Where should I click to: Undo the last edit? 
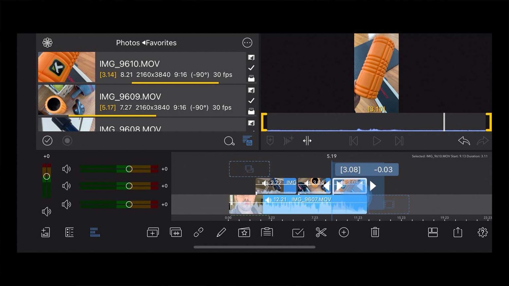pos(464,141)
